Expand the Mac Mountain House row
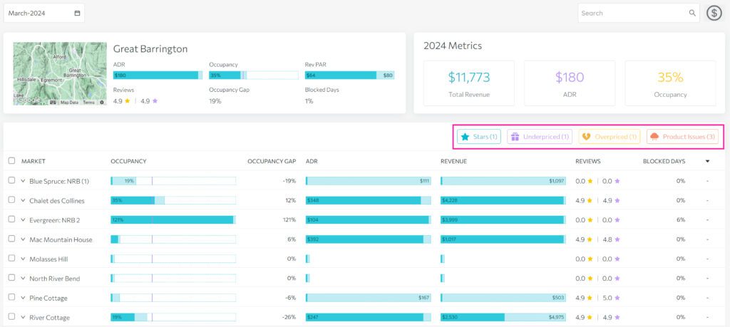Screen dimensions: 730x327 point(23,239)
